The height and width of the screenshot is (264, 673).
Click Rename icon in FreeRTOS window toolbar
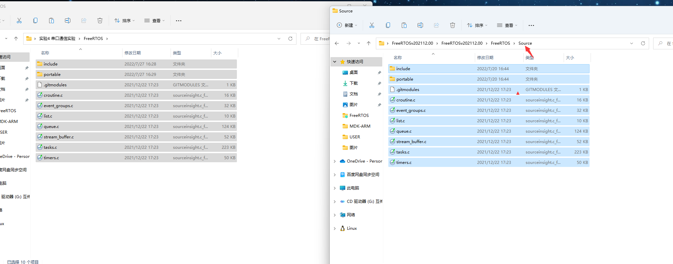click(x=67, y=20)
